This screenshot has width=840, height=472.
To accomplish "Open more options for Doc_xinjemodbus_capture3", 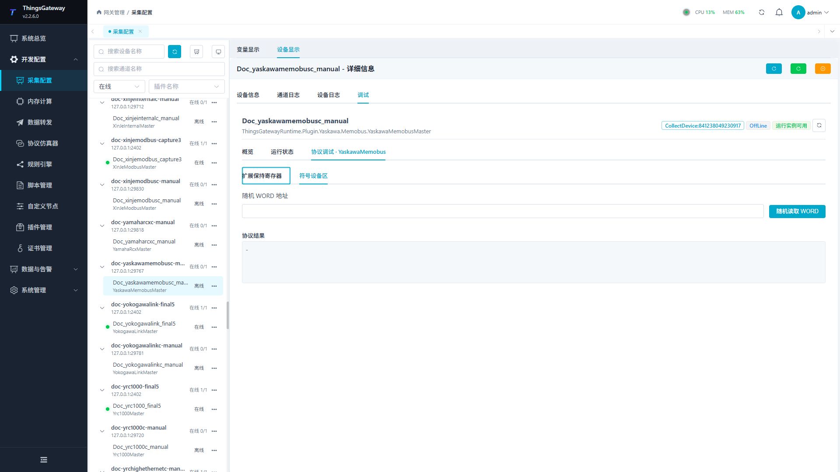I will click(214, 163).
